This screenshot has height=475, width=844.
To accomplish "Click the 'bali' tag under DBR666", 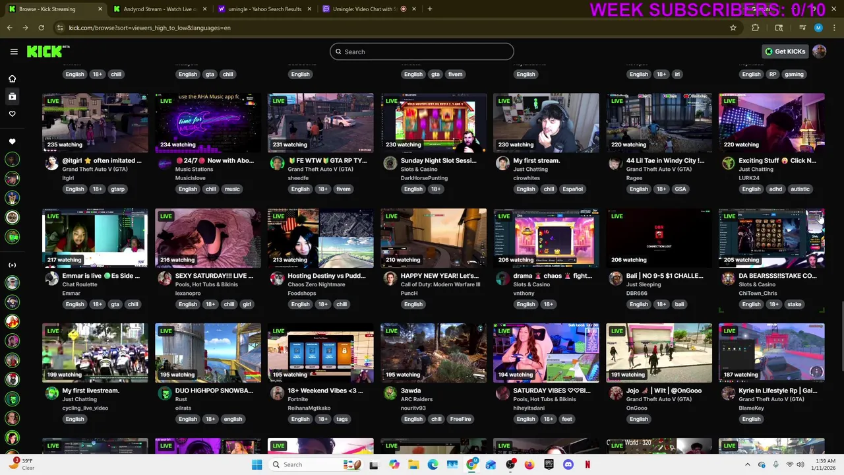I will [679, 304].
